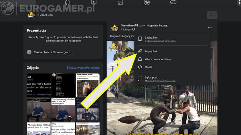This screenshot has height=135, width=241.
Task: Open the Chicken (Skyrim) photo thumbnail
Action: coord(88,85)
